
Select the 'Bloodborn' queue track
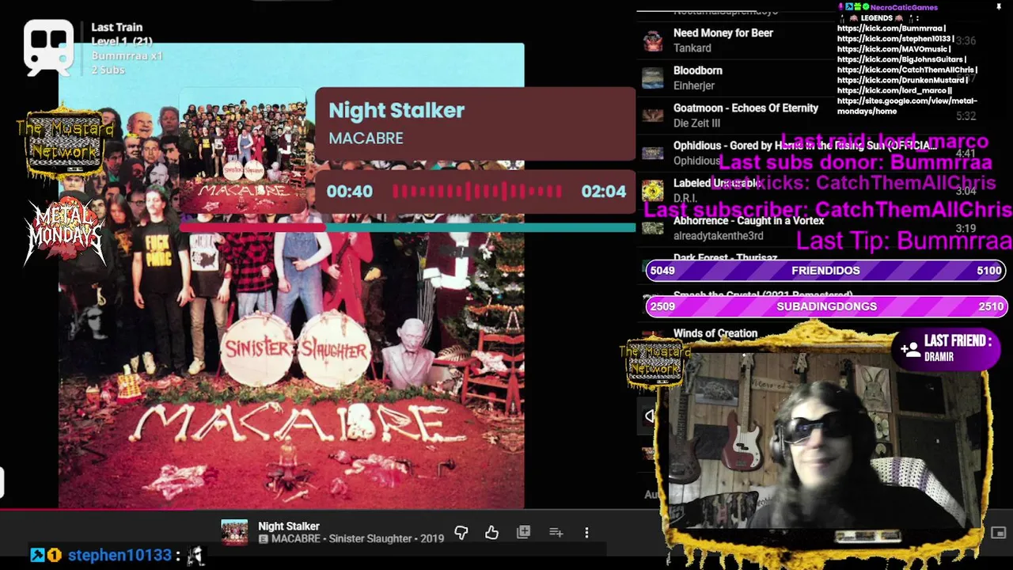click(697, 70)
